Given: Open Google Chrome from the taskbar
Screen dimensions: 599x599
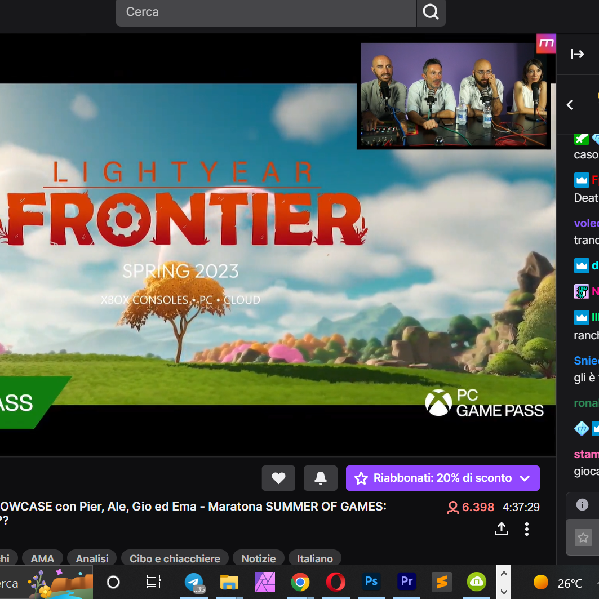Looking at the screenshot, I should coord(300,582).
